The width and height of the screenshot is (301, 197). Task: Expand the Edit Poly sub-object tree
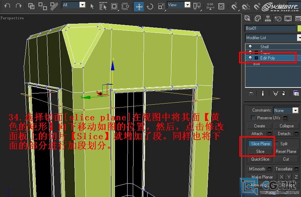coord(256,58)
